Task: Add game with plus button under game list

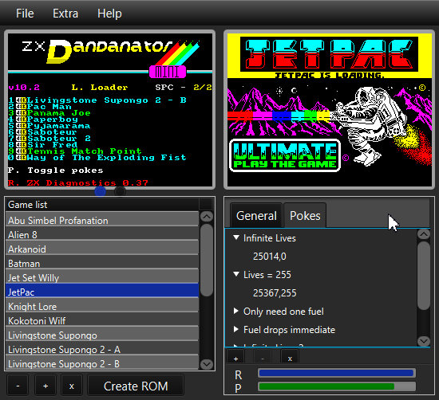Action: coord(45,386)
